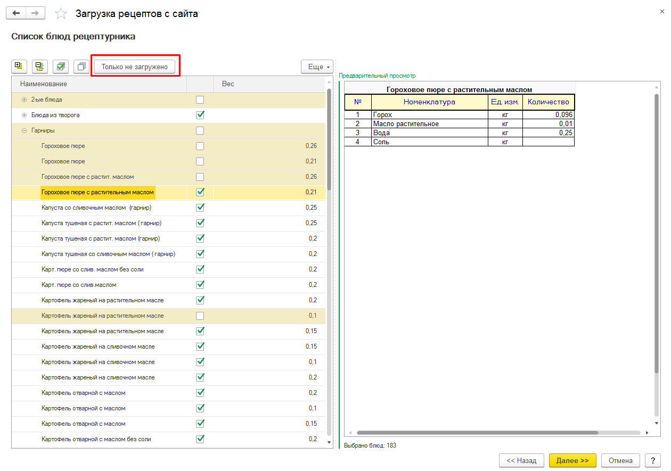671x471 pixels.
Task: Uncheck 'Карт. пюре со слив.маслом' checkbox
Action: coord(200,285)
